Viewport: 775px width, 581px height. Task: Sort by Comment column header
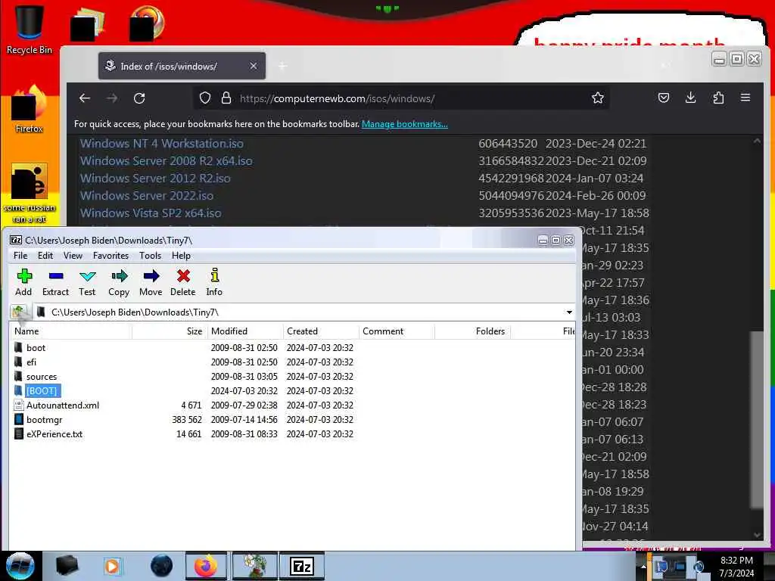point(397,331)
